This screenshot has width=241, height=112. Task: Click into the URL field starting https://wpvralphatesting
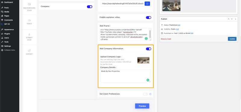(122, 4)
